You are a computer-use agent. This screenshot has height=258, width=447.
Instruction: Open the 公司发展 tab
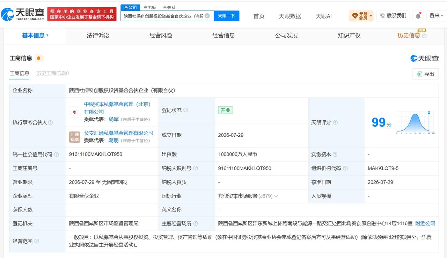[286, 35]
